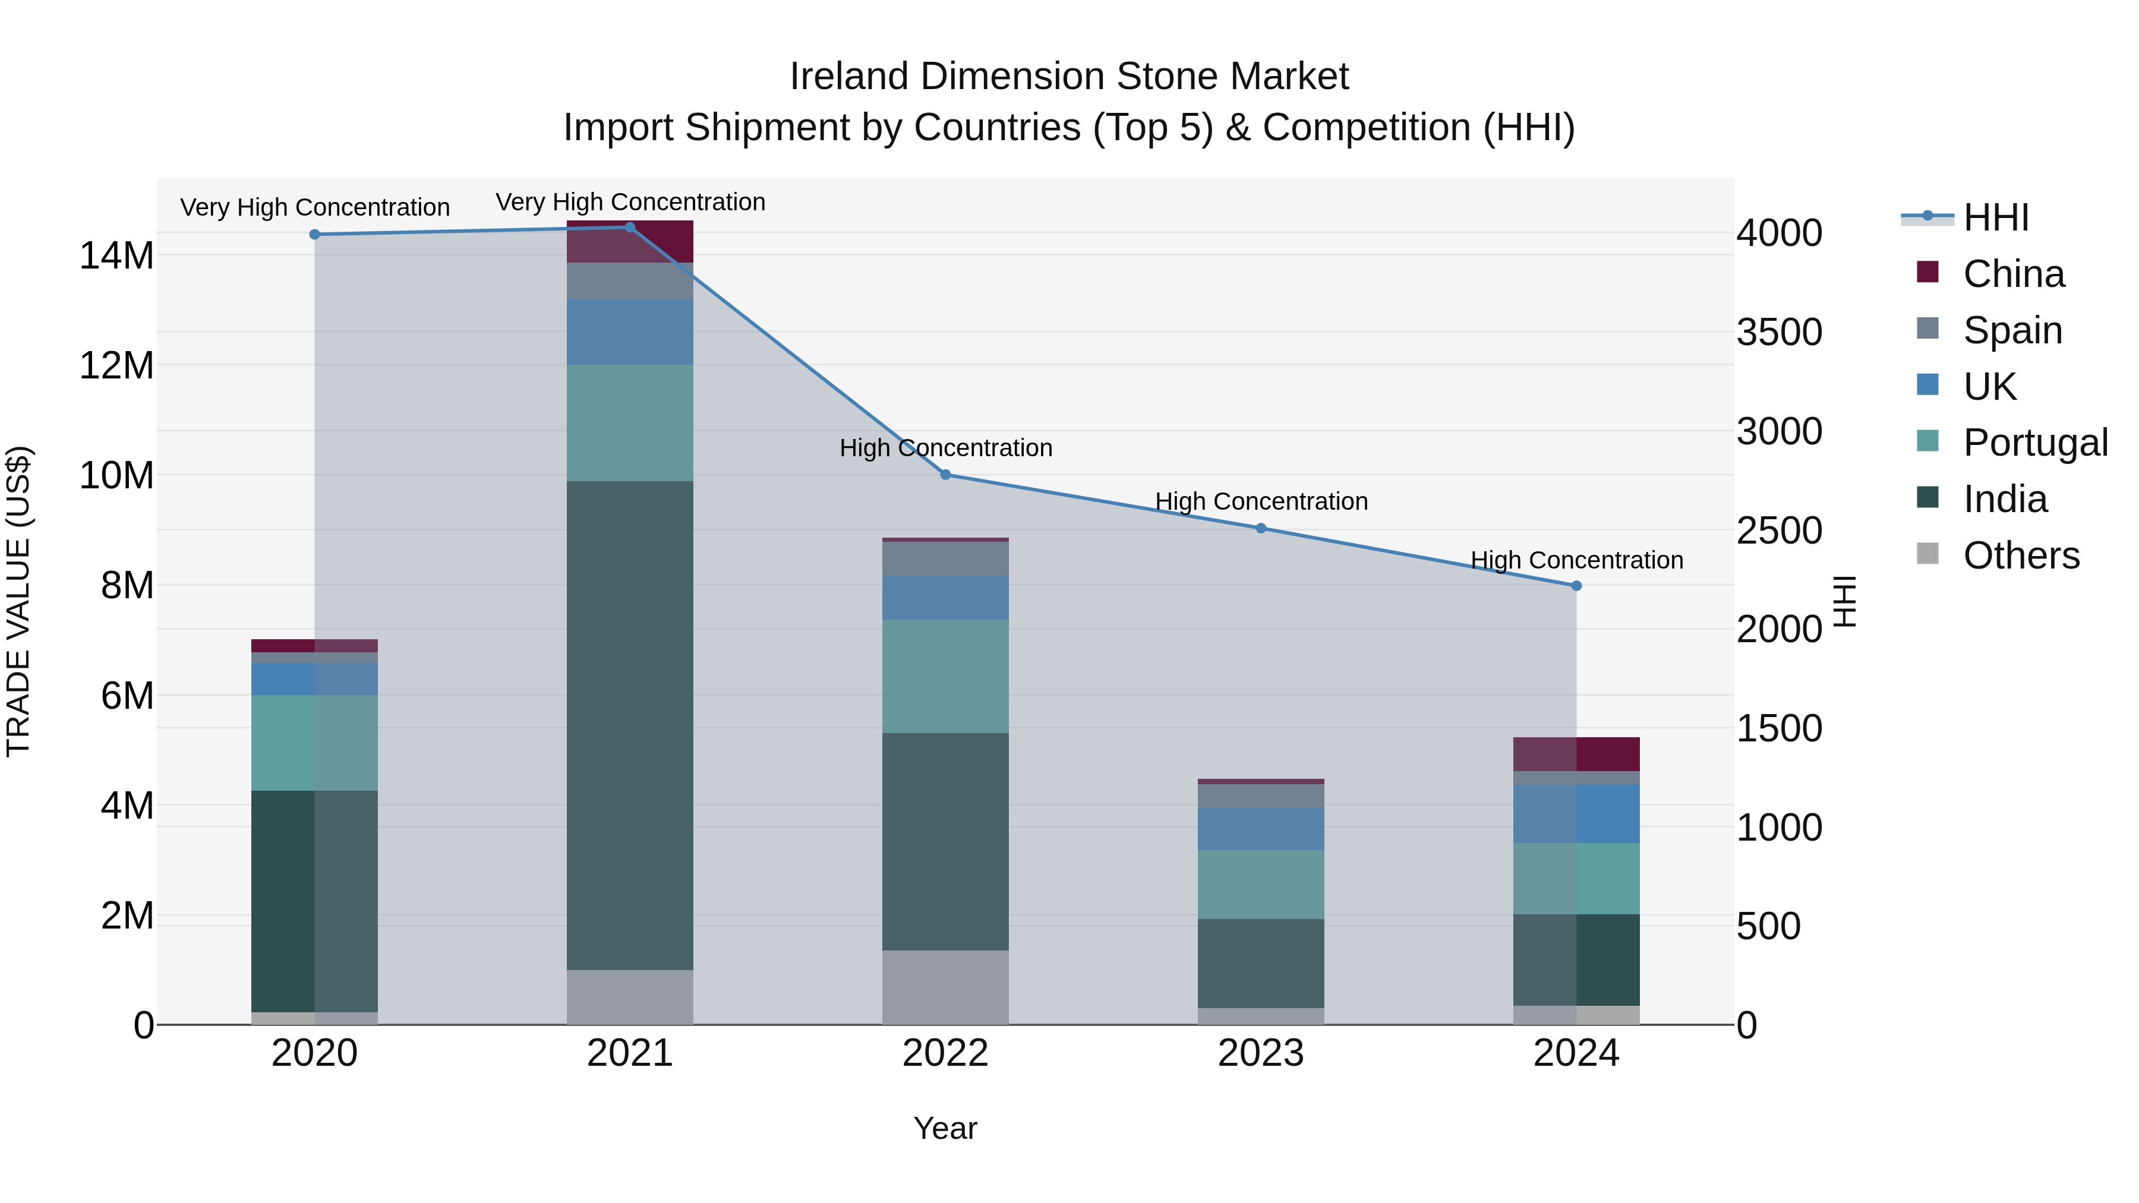
Task: Click the Year x-axis title
Action: coord(945,1128)
